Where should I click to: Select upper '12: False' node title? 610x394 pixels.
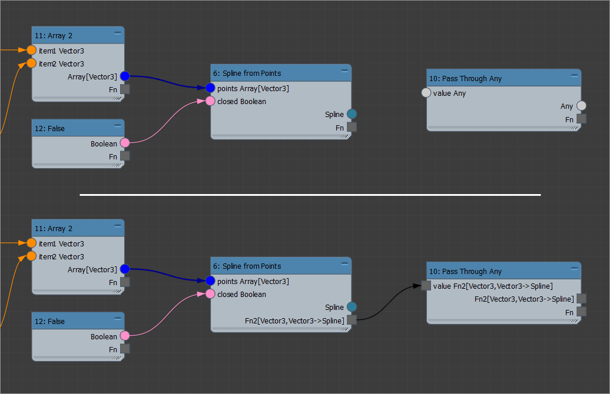[78, 128]
